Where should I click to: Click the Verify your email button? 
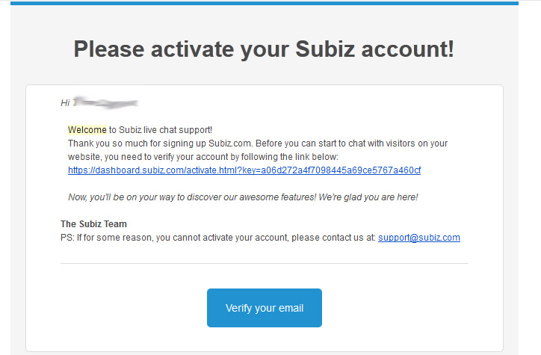coord(265,308)
